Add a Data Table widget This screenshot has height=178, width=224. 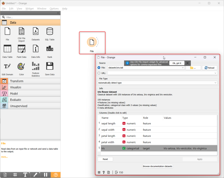point(8,51)
